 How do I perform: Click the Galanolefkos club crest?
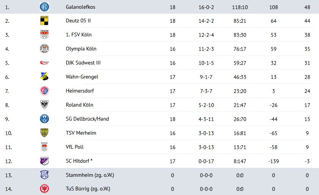[44, 7]
